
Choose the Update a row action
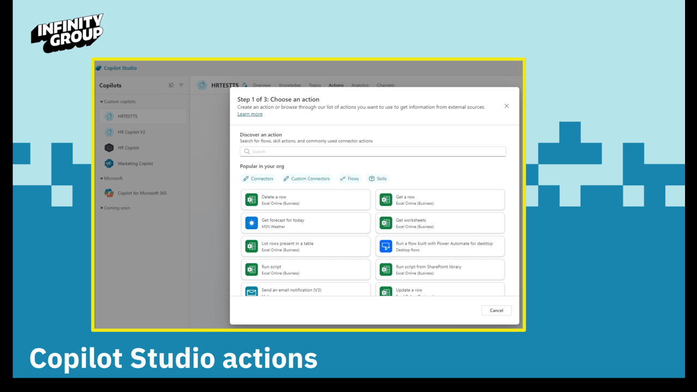(440, 290)
